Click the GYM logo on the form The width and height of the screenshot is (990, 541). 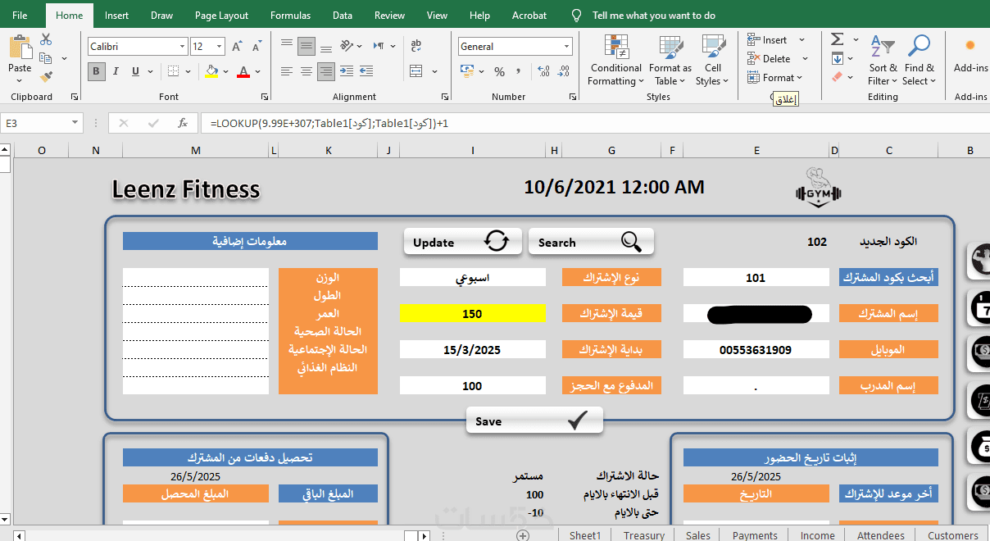click(x=818, y=187)
